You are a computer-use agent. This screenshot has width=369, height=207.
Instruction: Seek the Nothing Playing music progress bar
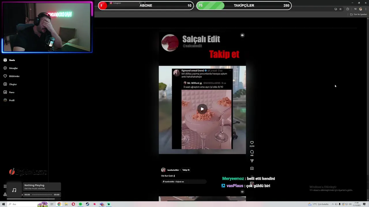42,195
